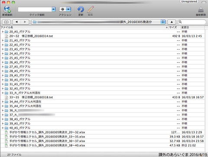This screenshot has width=208, height=157.
Task: Expand the 36_大 folder triangle
Action: coord(3,110)
